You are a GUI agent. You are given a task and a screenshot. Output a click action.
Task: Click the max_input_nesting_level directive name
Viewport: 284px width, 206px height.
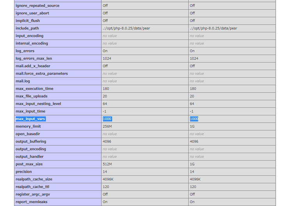point(38,104)
